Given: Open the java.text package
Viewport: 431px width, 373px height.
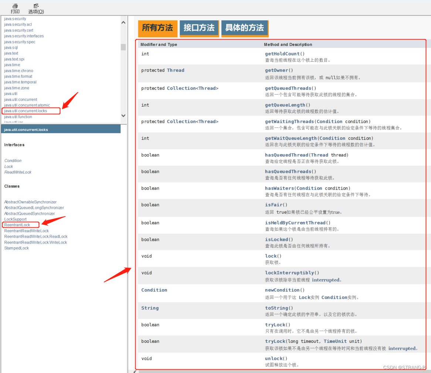Looking at the screenshot, I should (11, 53).
